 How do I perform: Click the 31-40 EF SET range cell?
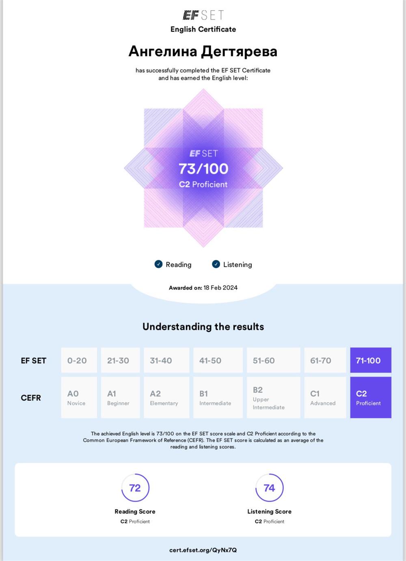[166, 360]
